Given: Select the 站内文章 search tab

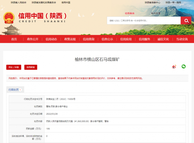Looking at the screenshot, I should pyautogui.click(x=156, y=13).
